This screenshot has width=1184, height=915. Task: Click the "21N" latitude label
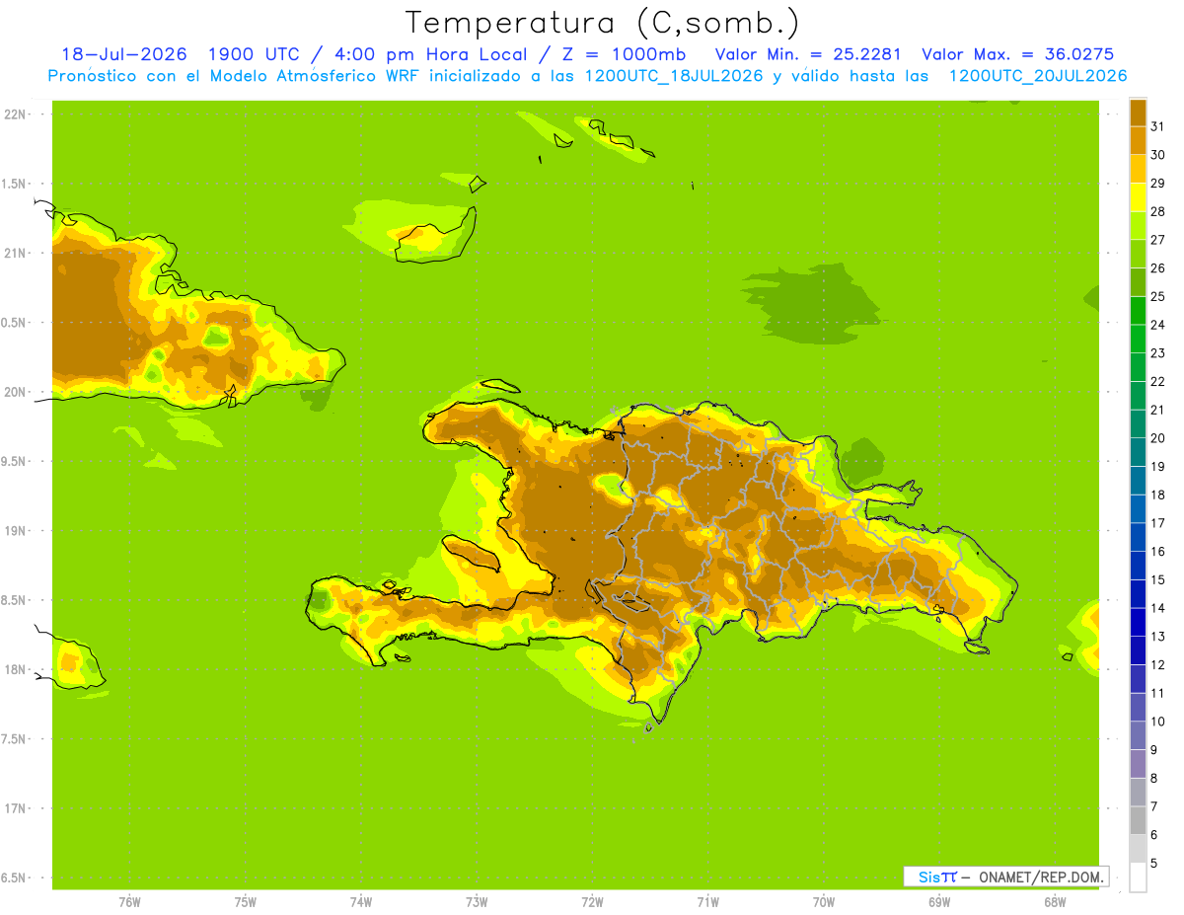pos(14,253)
